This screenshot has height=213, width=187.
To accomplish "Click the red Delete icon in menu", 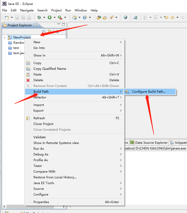I will click(x=28, y=80).
